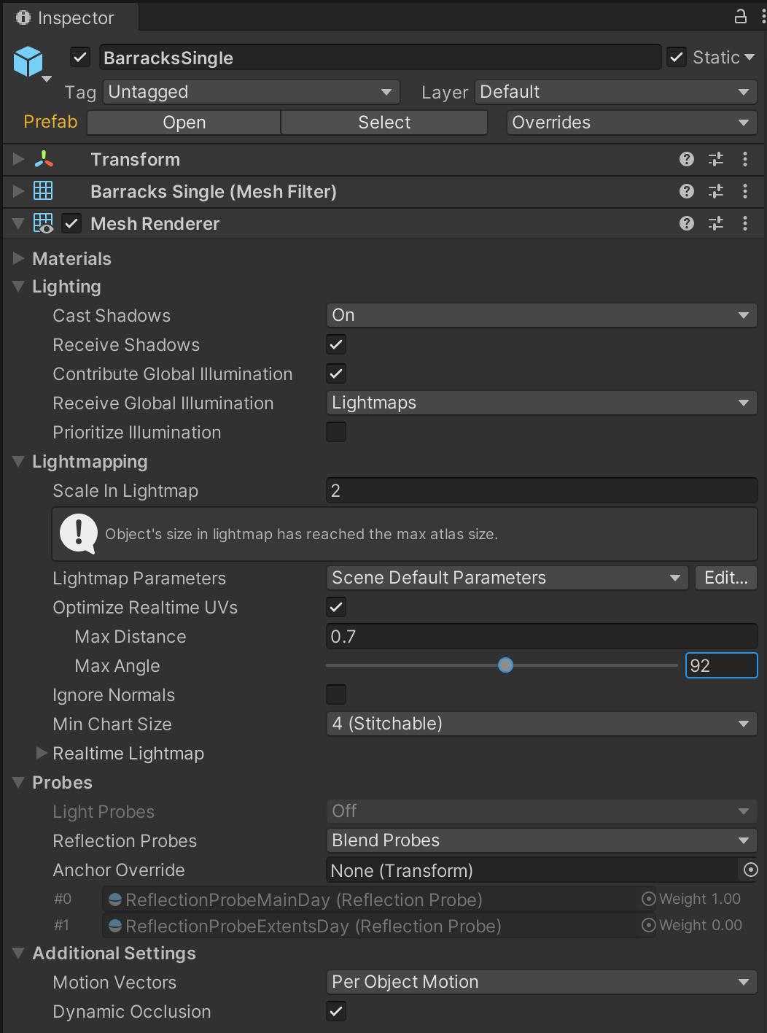The height and width of the screenshot is (1033, 767).
Task: Click Mesh Renderer help question mark icon
Action: pyautogui.click(x=686, y=223)
